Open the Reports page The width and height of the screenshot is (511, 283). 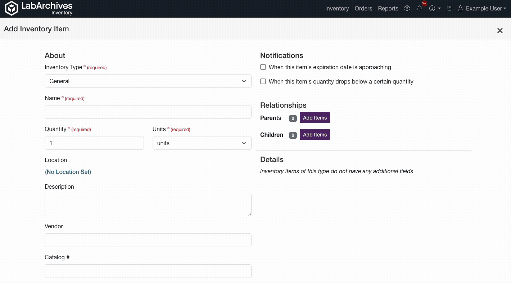pos(388,9)
